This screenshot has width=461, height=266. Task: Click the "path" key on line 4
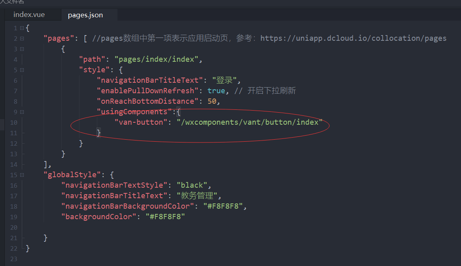(x=92, y=59)
